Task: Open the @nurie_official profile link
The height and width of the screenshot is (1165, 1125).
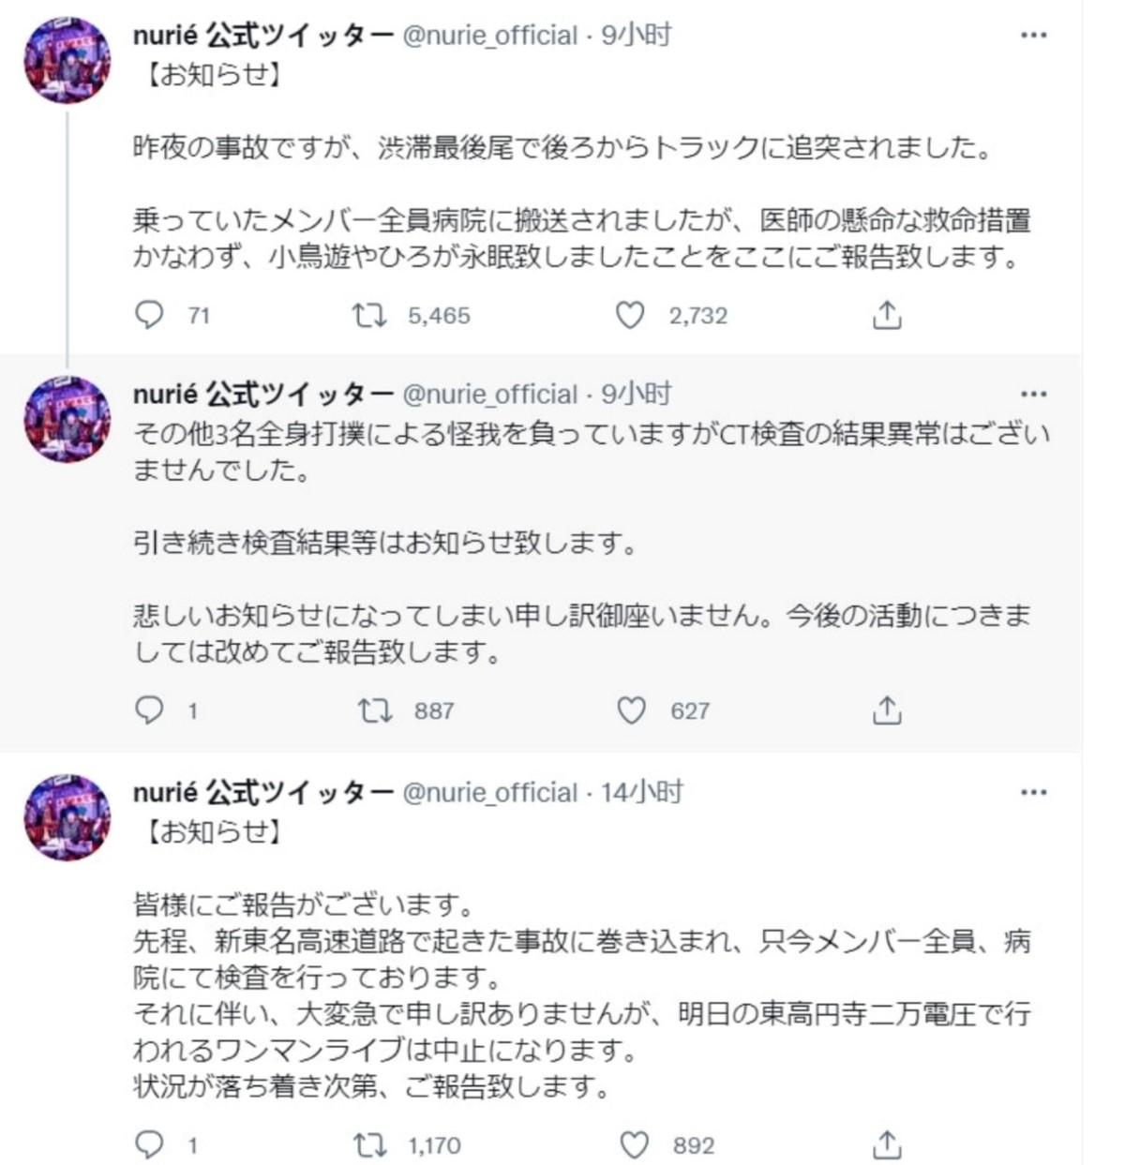Action: (487, 36)
